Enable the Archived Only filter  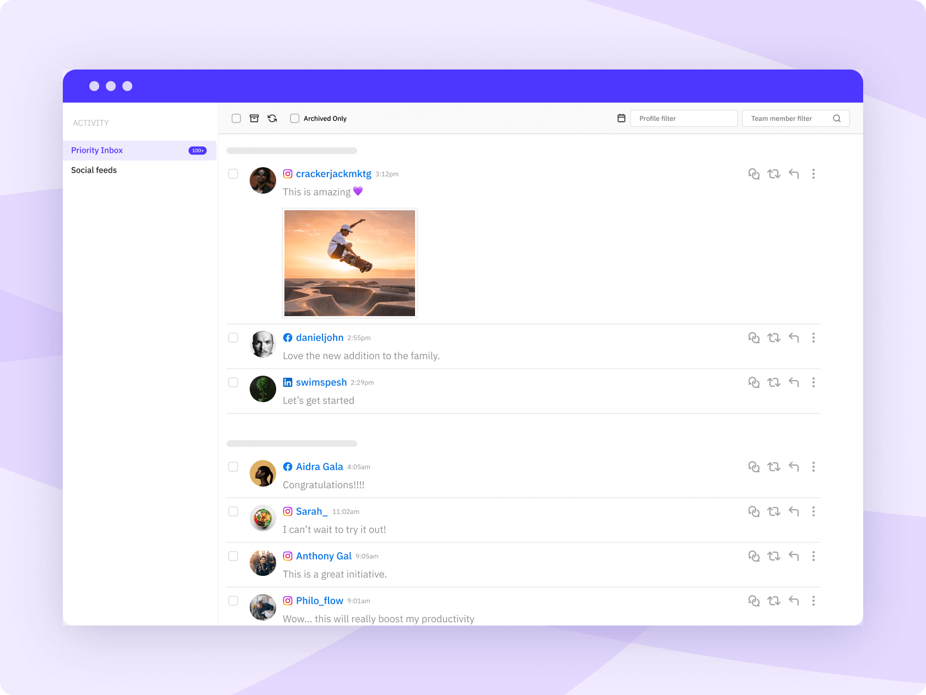[x=294, y=118]
